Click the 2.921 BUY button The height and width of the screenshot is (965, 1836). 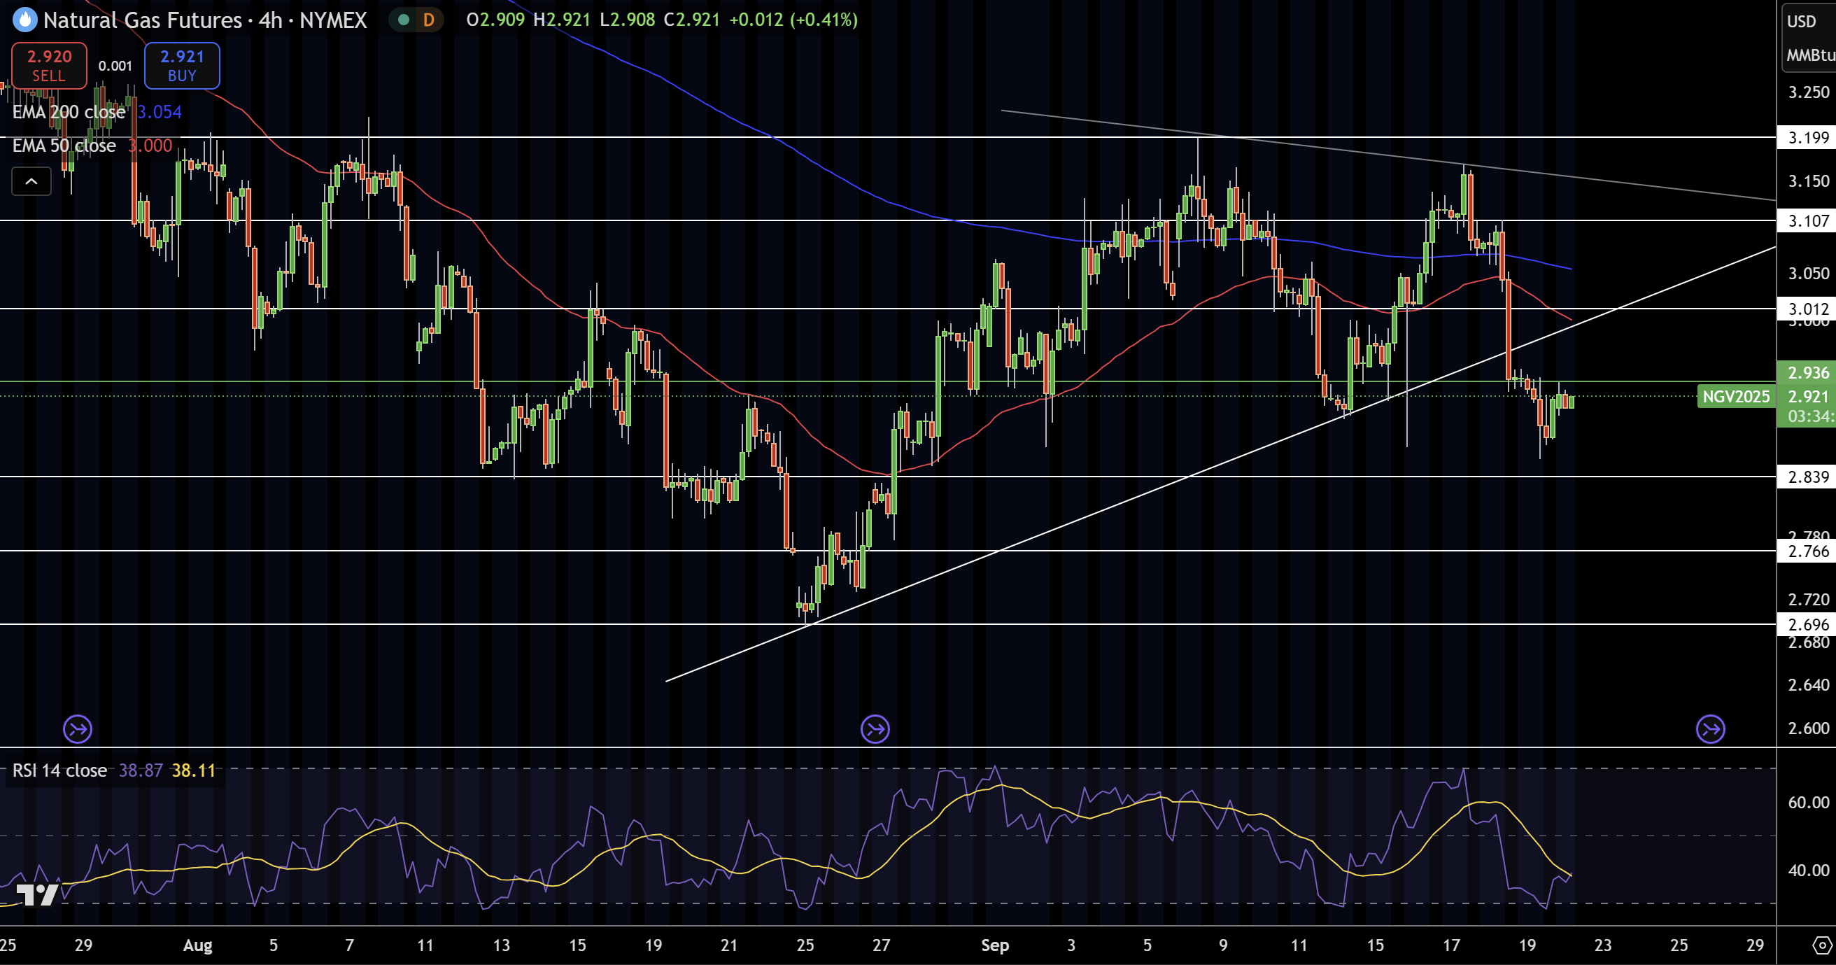pos(182,66)
